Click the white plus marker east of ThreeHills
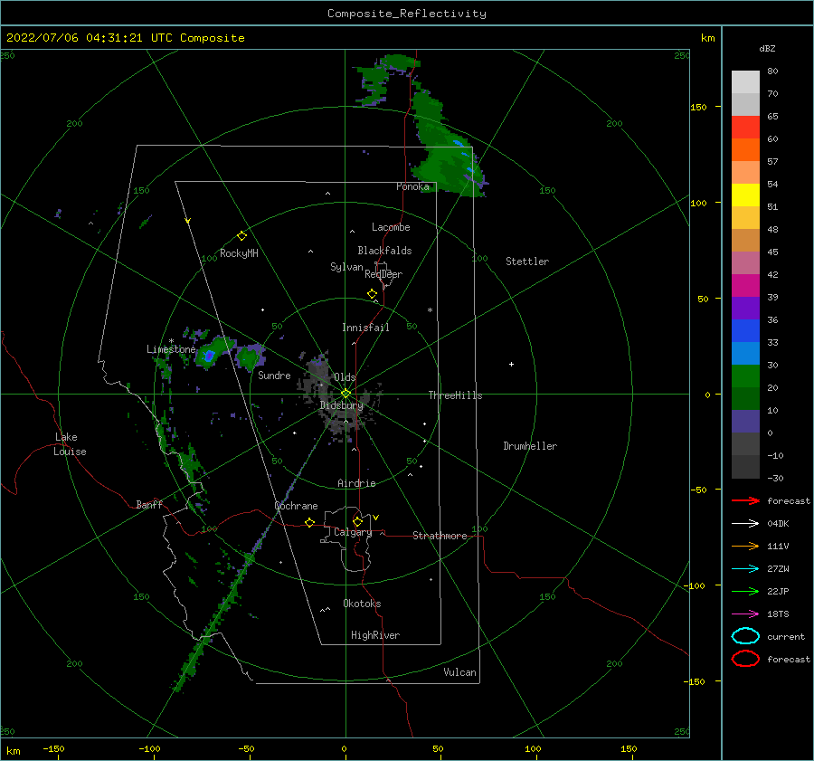Viewport: 814px width, 761px height. (511, 364)
